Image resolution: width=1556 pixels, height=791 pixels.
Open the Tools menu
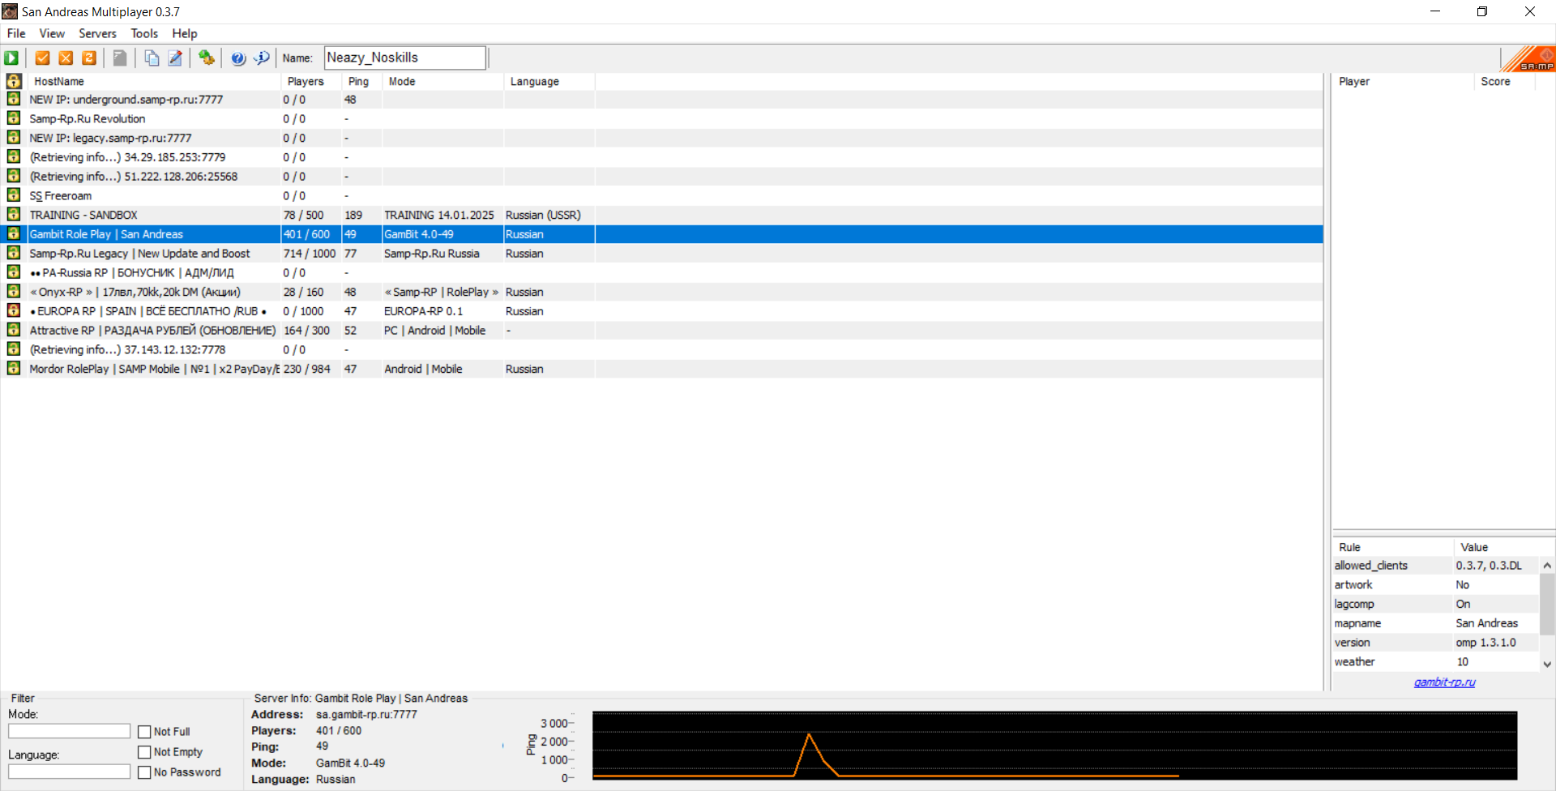point(144,33)
